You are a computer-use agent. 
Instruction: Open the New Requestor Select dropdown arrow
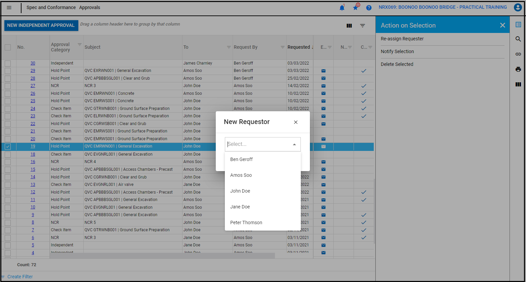pyautogui.click(x=294, y=145)
